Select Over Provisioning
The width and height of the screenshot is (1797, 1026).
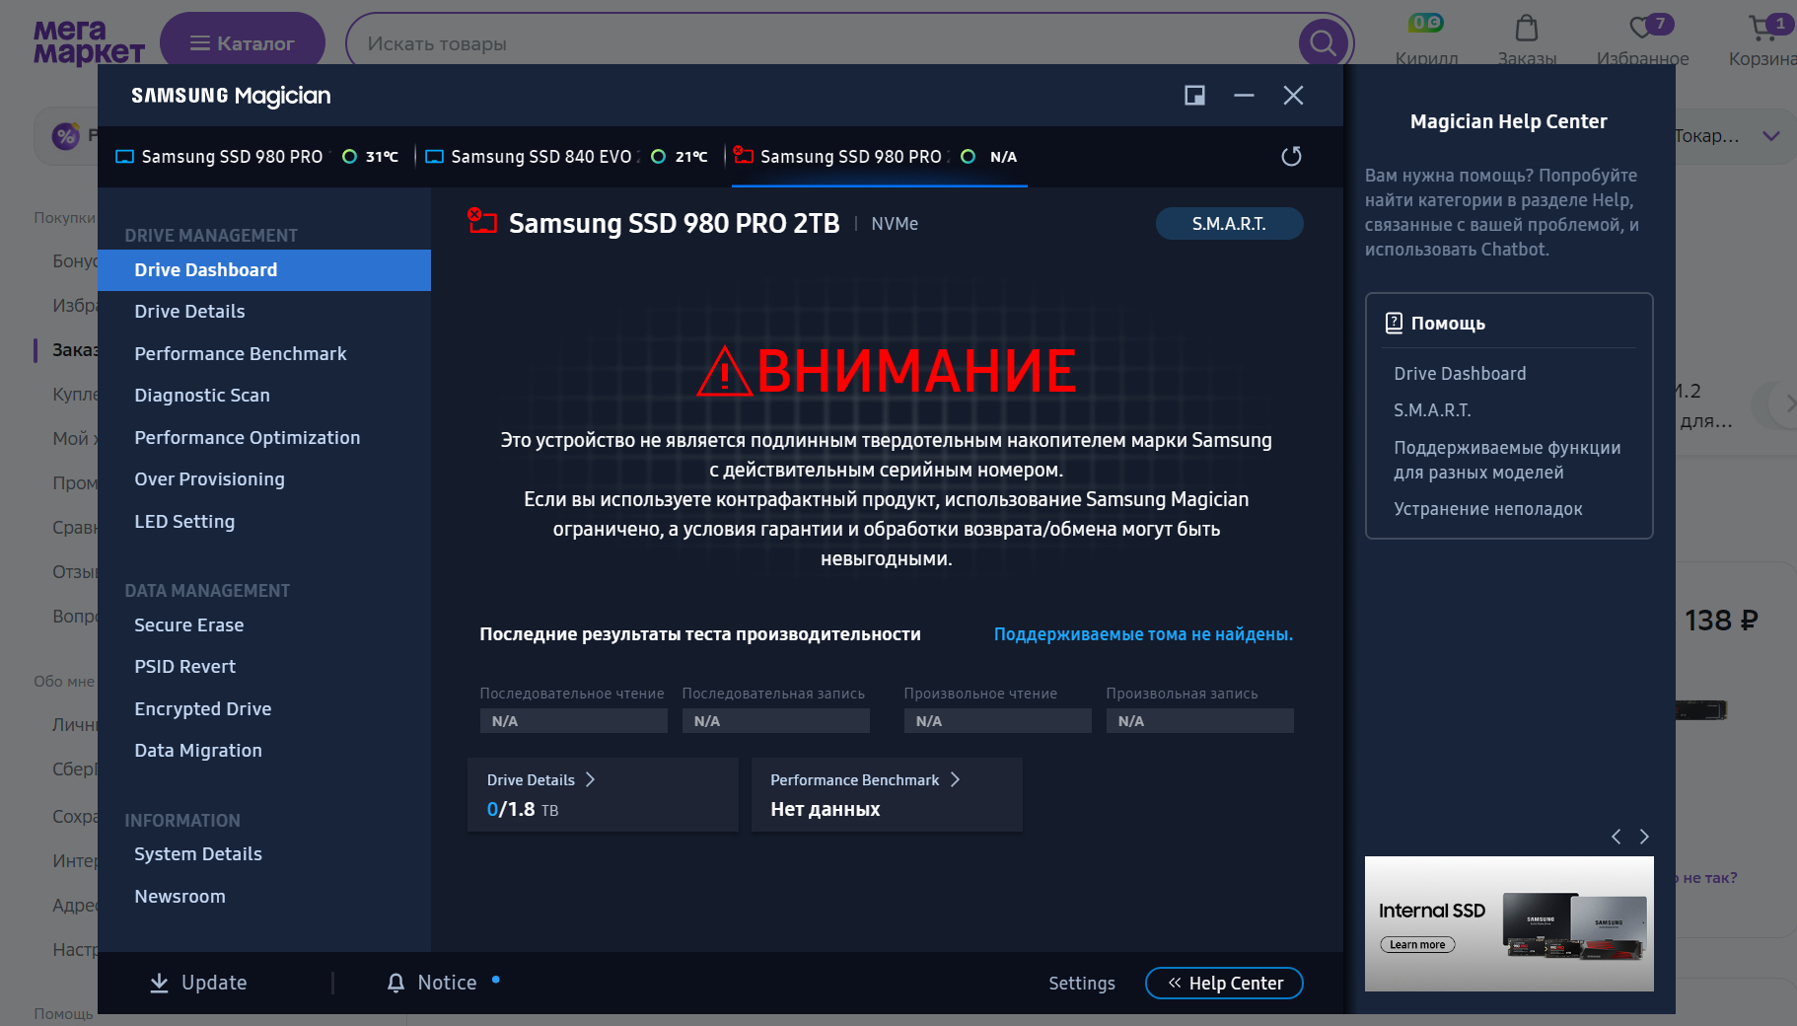(209, 479)
